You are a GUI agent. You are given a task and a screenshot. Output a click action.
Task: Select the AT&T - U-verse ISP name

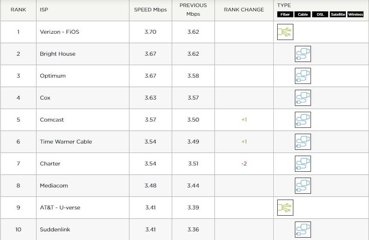[x=60, y=207]
